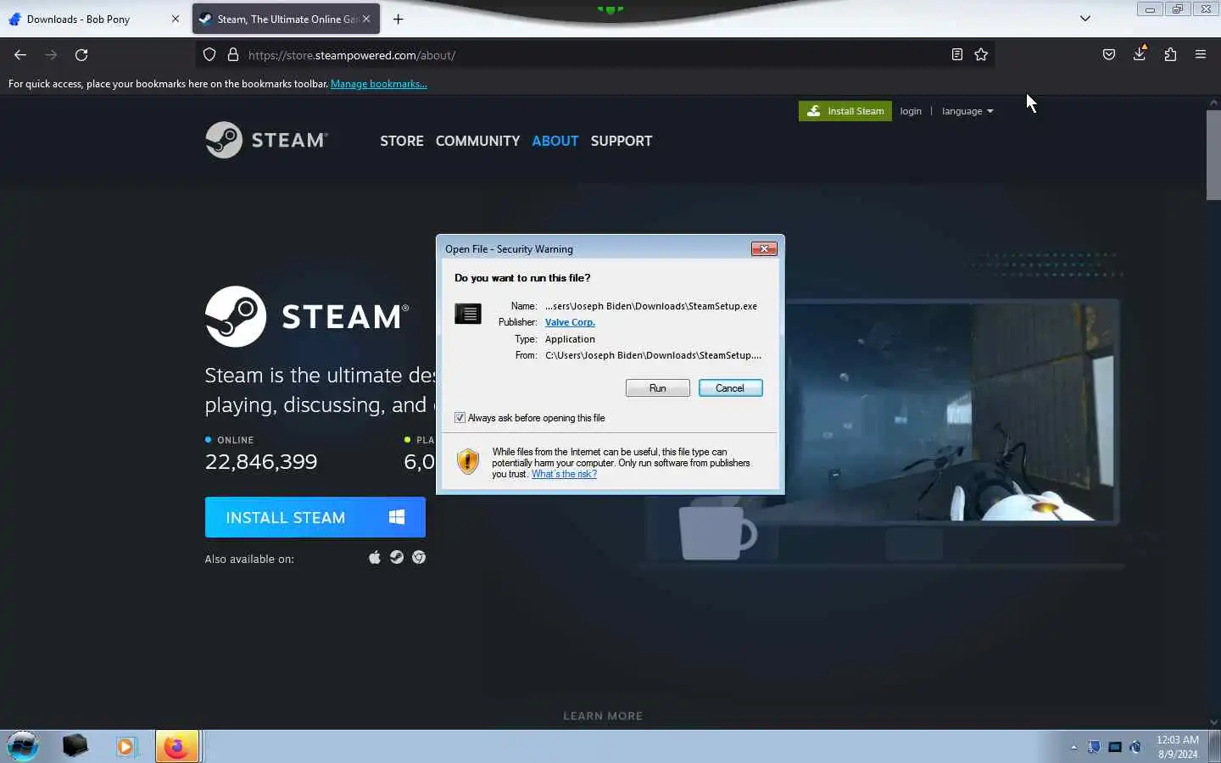1221x763 pixels.
Task: Click Firefox icon in taskbar
Action: [176, 747]
